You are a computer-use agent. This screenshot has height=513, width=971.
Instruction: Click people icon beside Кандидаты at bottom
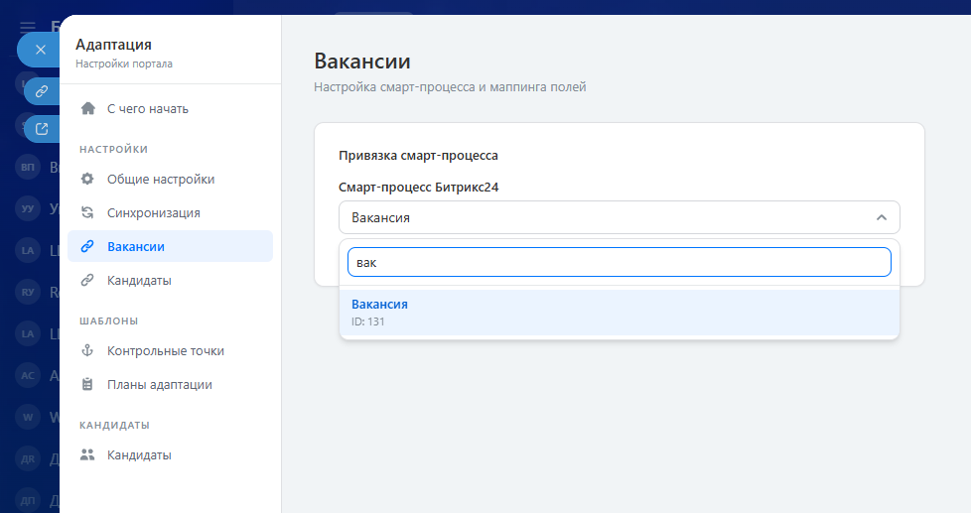pos(87,454)
